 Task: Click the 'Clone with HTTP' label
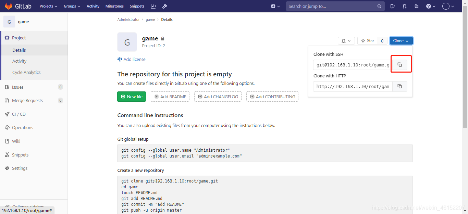330,76
